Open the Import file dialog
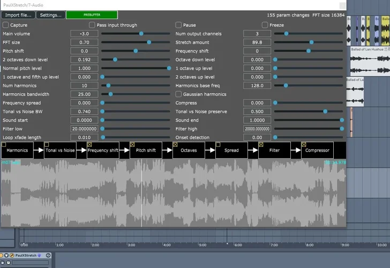 18,15
